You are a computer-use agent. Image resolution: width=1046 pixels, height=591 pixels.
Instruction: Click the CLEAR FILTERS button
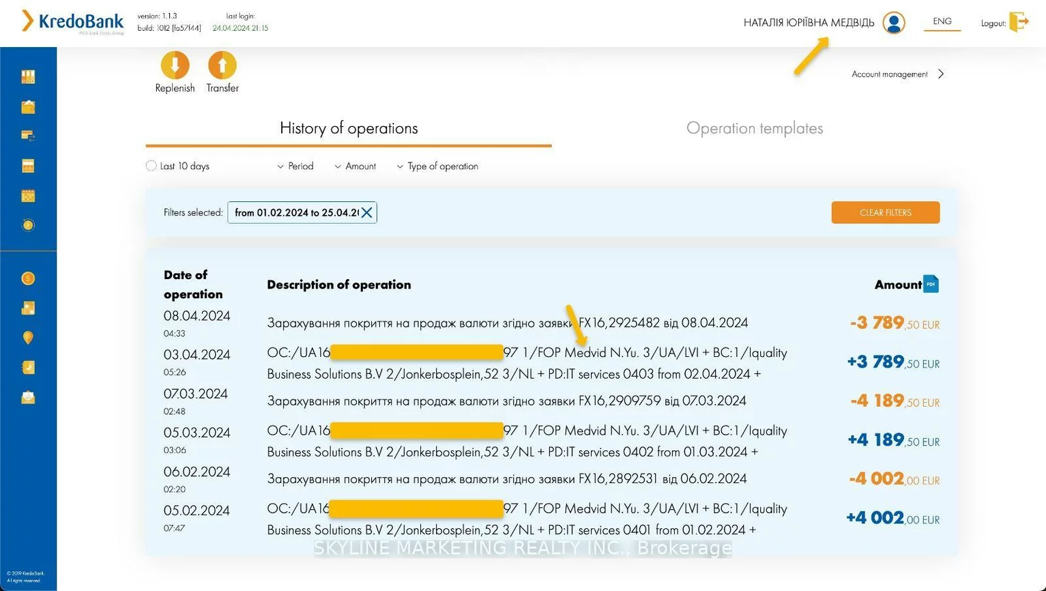[886, 212]
